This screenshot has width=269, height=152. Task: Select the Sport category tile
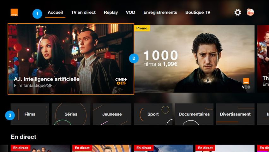pyautogui.click(x=153, y=114)
